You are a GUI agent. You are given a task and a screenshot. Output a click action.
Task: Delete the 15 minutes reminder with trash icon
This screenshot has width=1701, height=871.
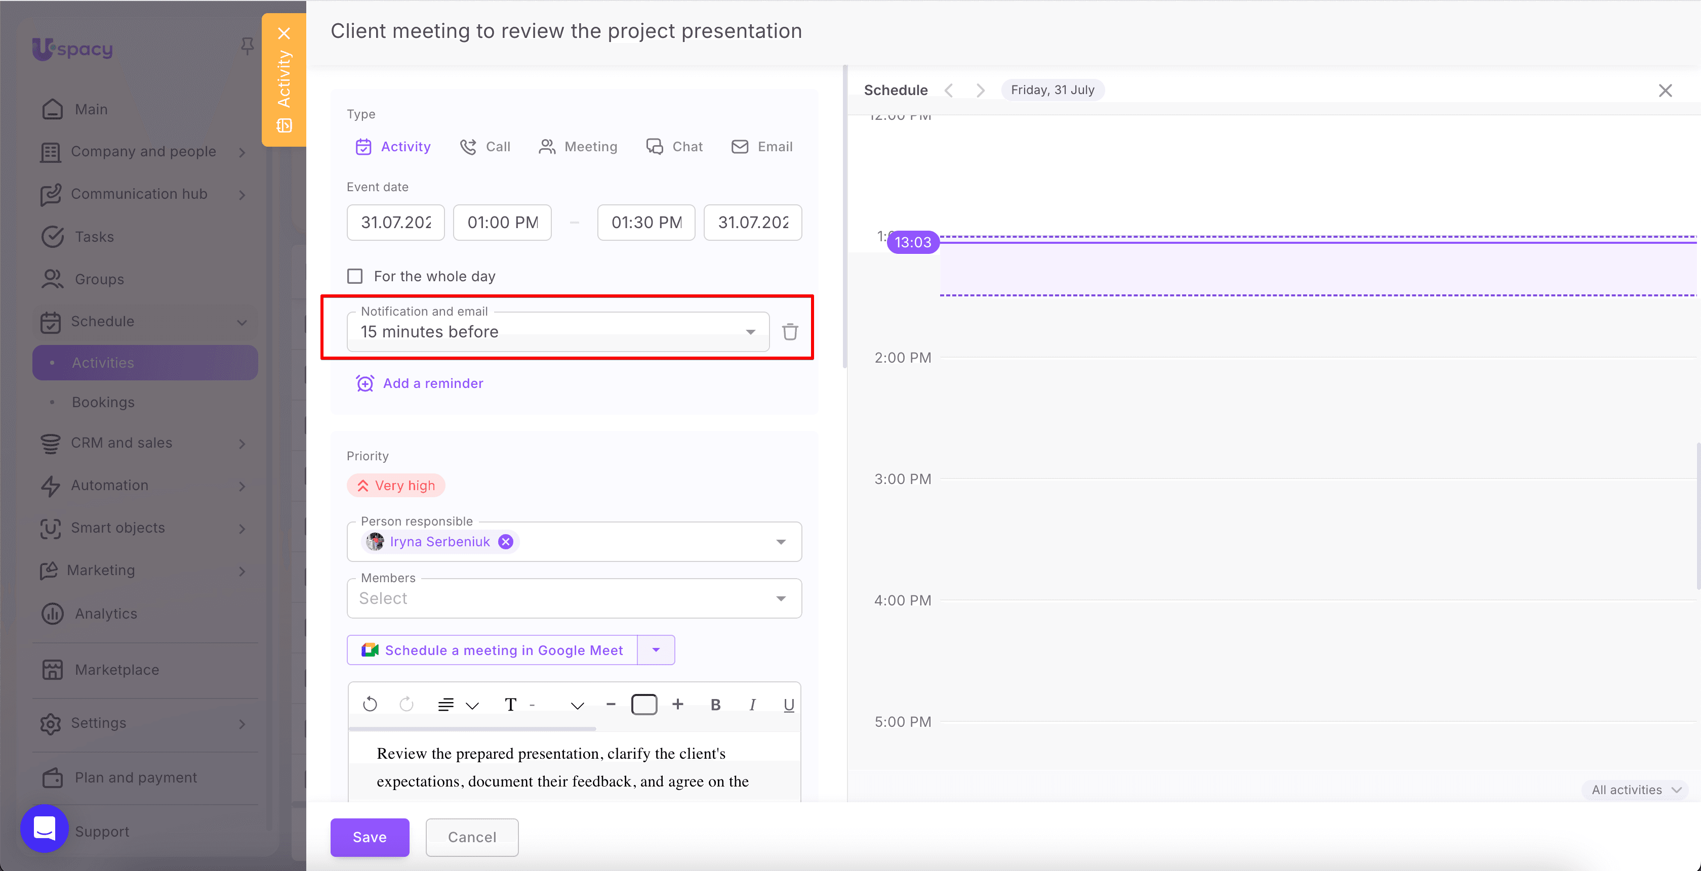click(790, 332)
